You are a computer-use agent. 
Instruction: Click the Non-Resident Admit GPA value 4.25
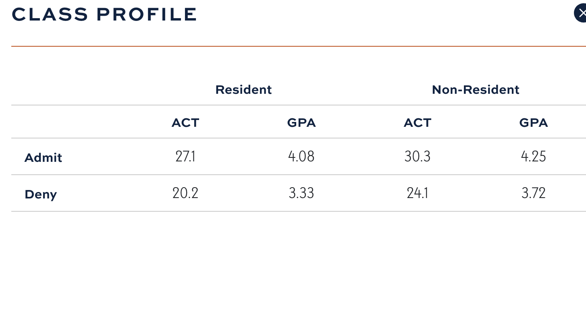point(533,156)
